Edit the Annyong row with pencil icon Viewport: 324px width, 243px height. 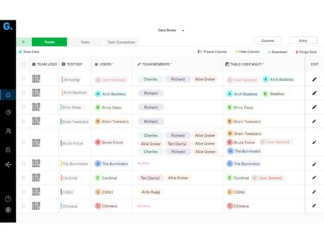click(314, 79)
